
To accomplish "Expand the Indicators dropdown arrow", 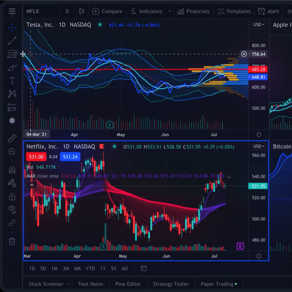I will tap(170, 11).
